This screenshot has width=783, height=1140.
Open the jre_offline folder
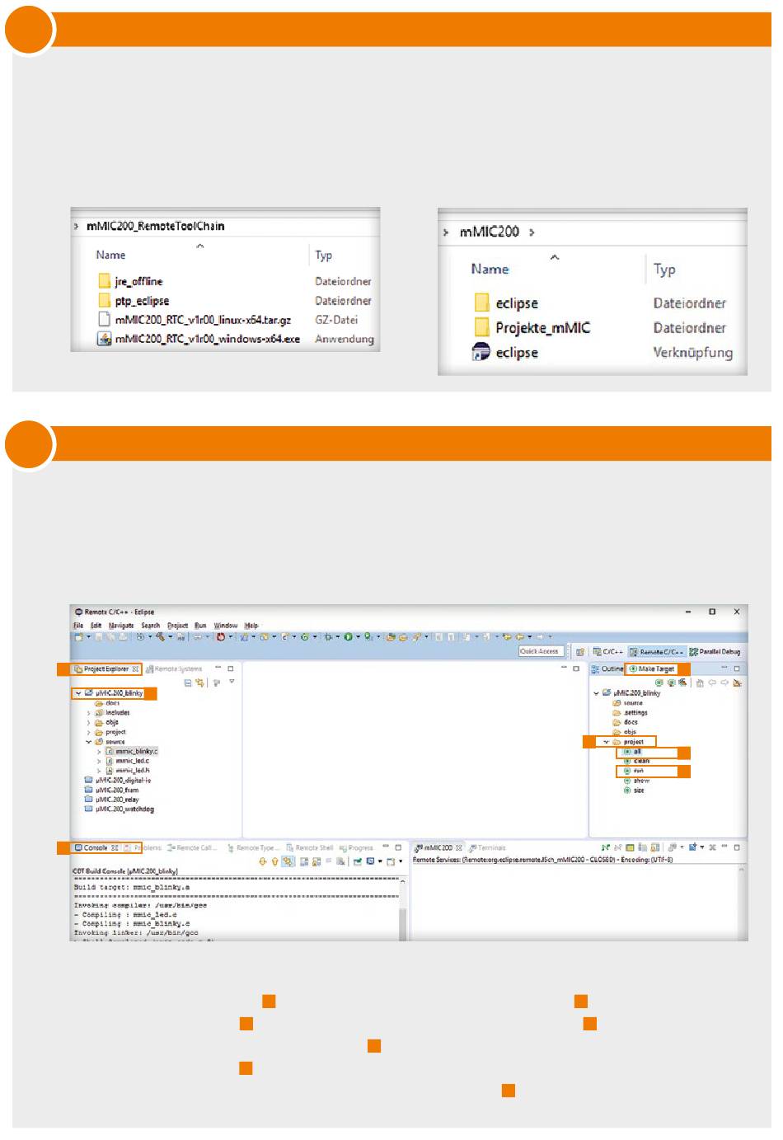[x=130, y=281]
